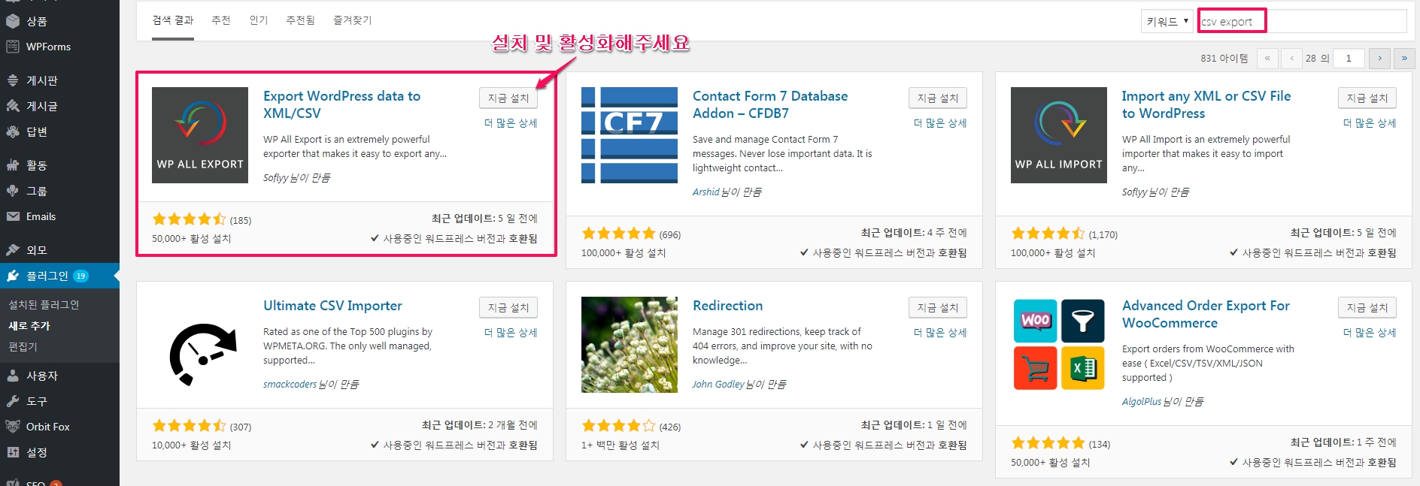Open the WPForms sidebar menu
The width and height of the screenshot is (1420, 486).
48,47
